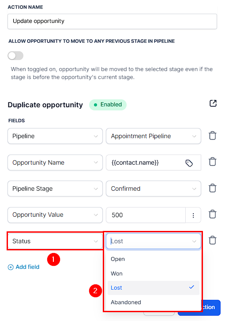225x321 pixels.
Task: Choose Won in the status options
Action: click(x=154, y=273)
